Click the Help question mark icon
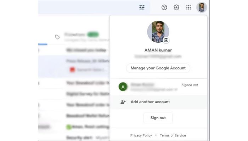The width and height of the screenshot is (248, 141). point(164,7)
